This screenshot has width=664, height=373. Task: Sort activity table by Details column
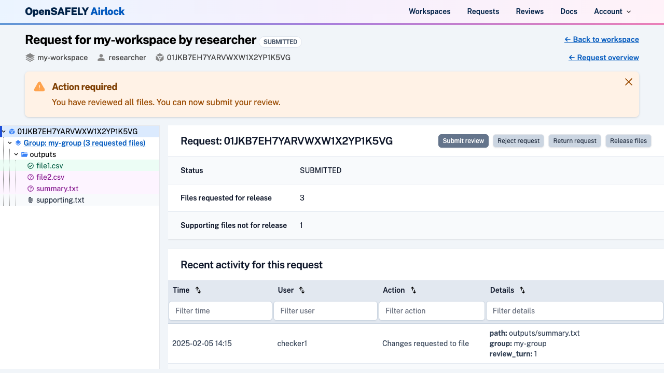522,290
